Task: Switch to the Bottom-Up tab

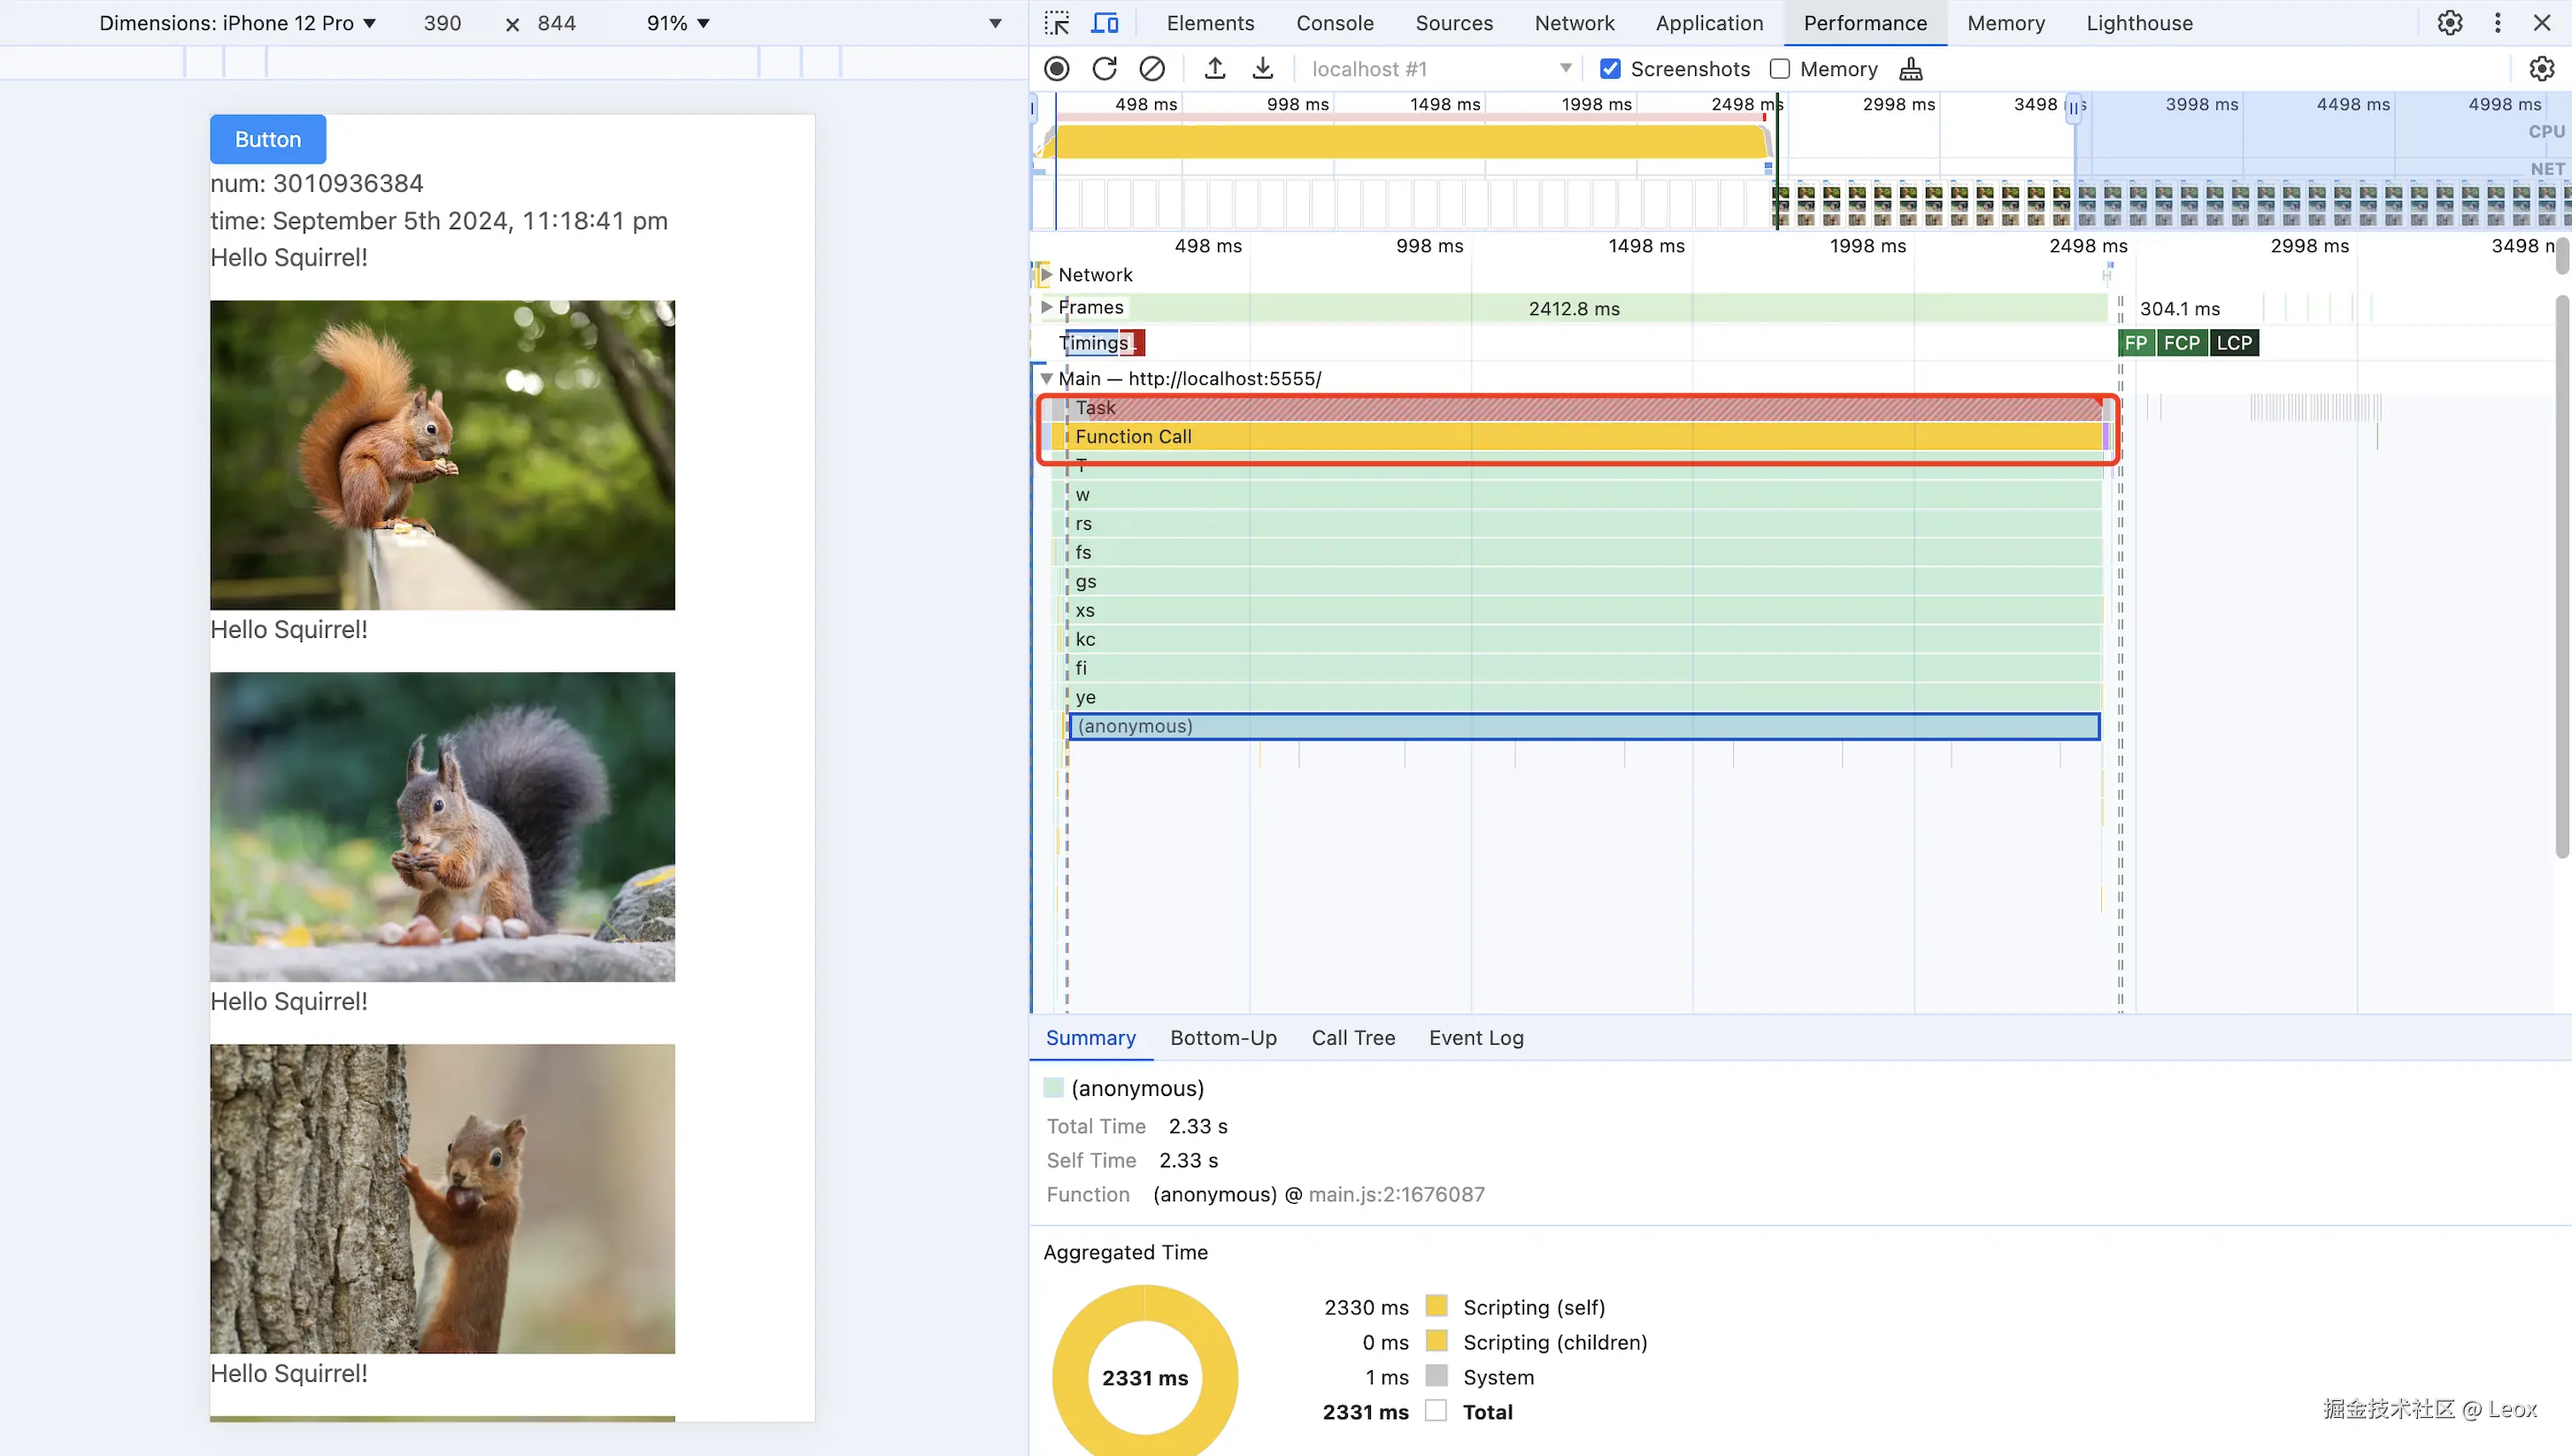Action: point(1222,1038)
